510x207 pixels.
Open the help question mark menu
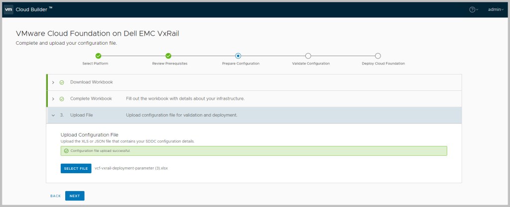point(474,10)
